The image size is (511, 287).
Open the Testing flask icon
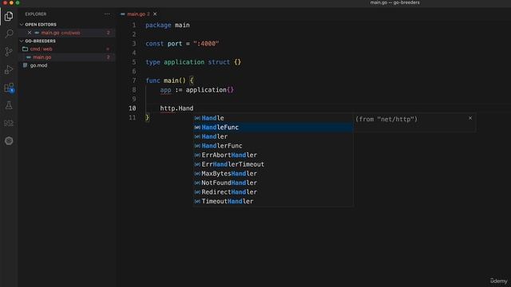pos(9,105)
